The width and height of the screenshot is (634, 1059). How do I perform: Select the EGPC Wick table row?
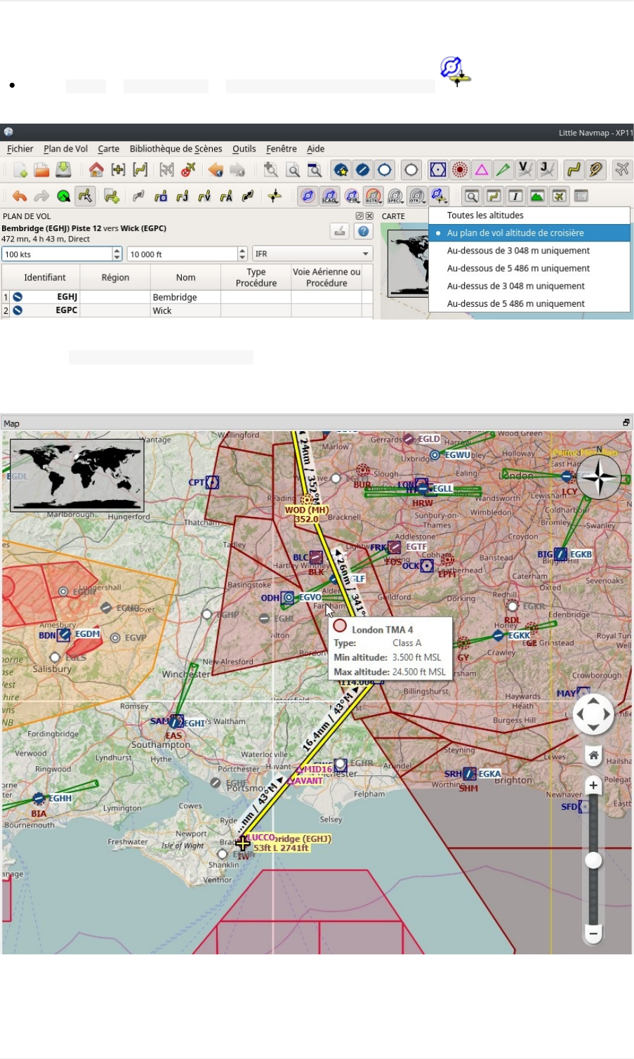(x=187, y=310)
